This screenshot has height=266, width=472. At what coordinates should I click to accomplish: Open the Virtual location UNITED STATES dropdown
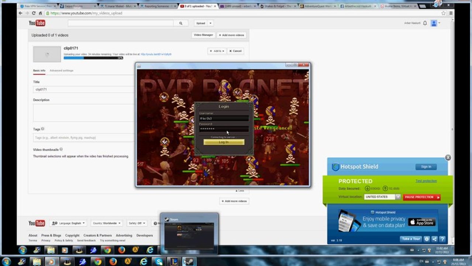coord(382,197)
